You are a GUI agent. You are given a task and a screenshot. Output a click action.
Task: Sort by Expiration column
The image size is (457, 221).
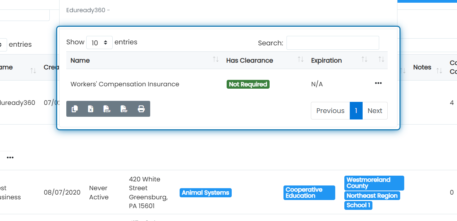click(339, 60)
